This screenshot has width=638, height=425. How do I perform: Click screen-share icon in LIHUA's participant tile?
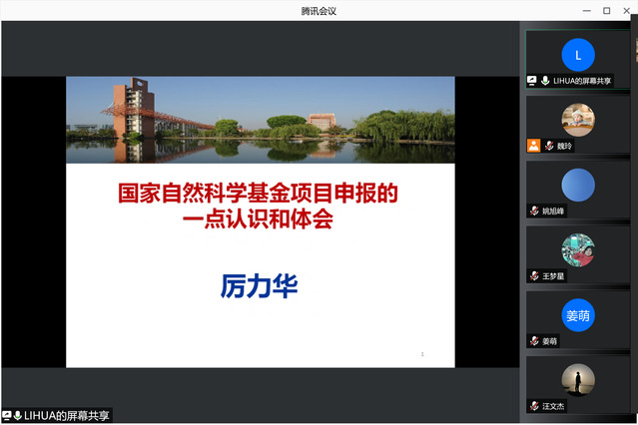532,81
